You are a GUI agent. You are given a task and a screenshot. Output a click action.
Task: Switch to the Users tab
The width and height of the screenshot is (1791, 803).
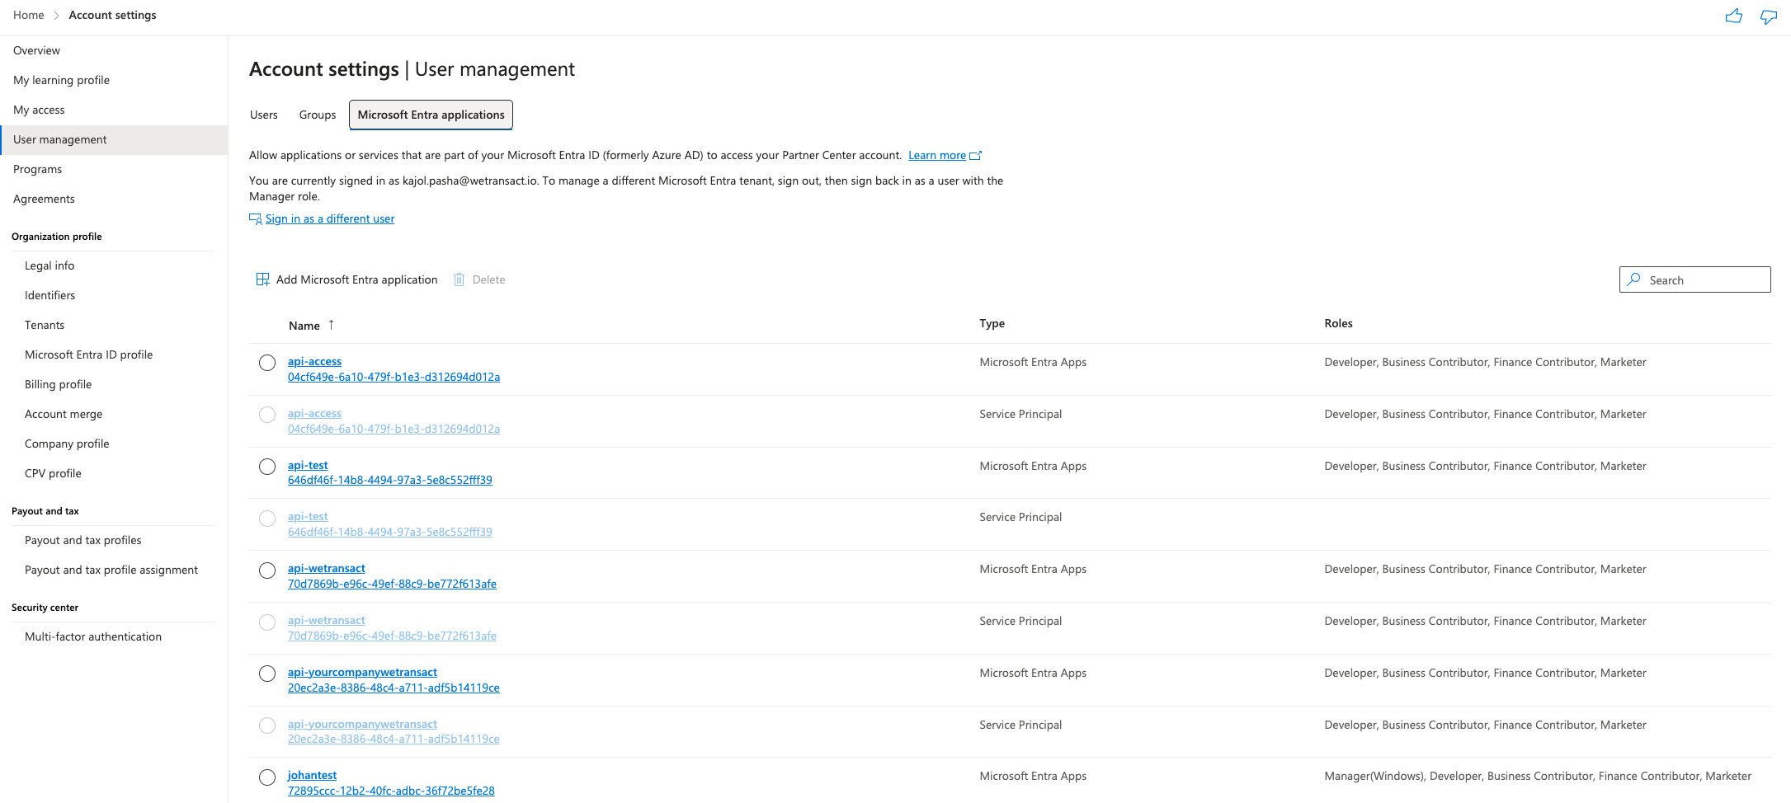tap(264, 115)
